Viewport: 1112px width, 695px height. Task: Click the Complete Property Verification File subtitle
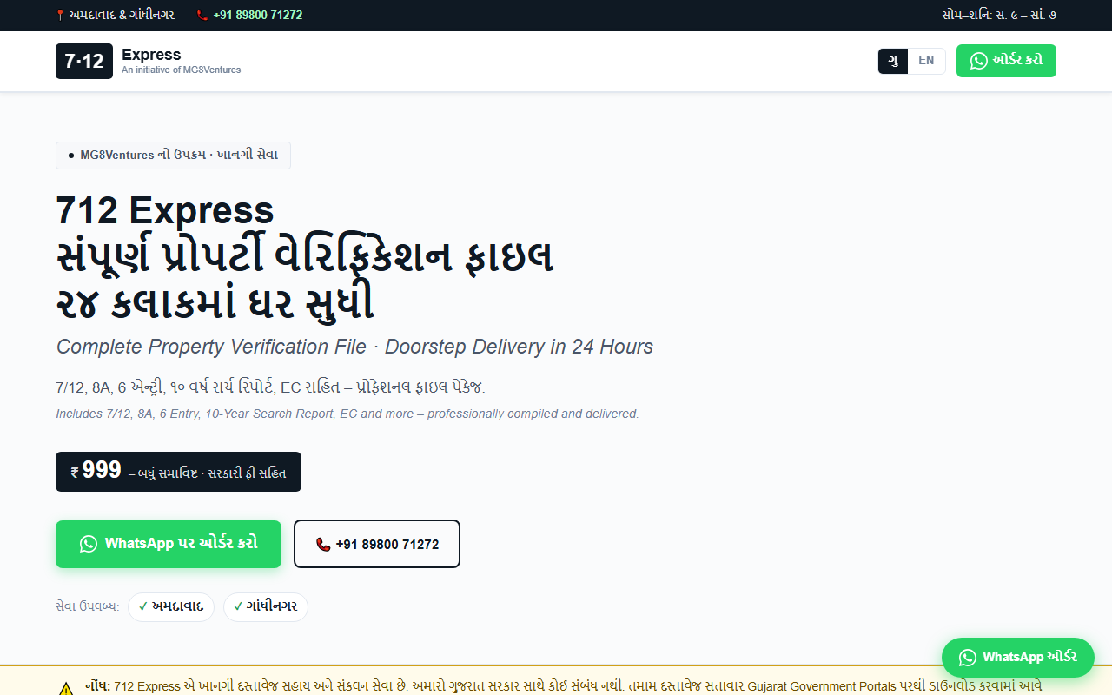354,347
